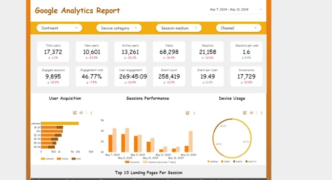The width and height of the screenshot is (332, 180).
Task: Click the unknown bar in User Acquisition chart
Action: tap(60, 123)
